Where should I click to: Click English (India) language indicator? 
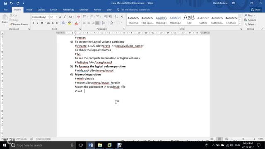pos(43,139)
